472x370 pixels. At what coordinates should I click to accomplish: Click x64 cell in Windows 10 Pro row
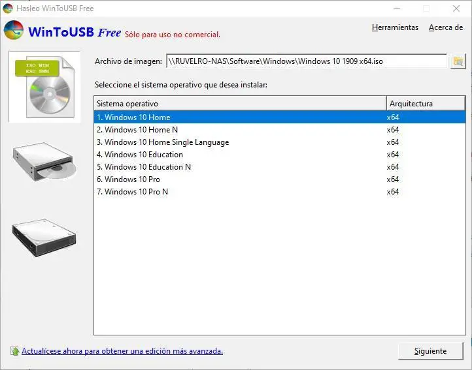click(x=393, y=179)
